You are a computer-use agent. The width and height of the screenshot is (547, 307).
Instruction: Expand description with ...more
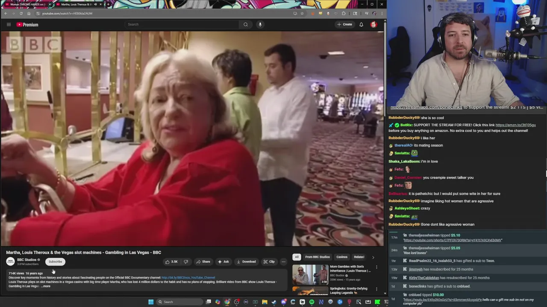45,286
